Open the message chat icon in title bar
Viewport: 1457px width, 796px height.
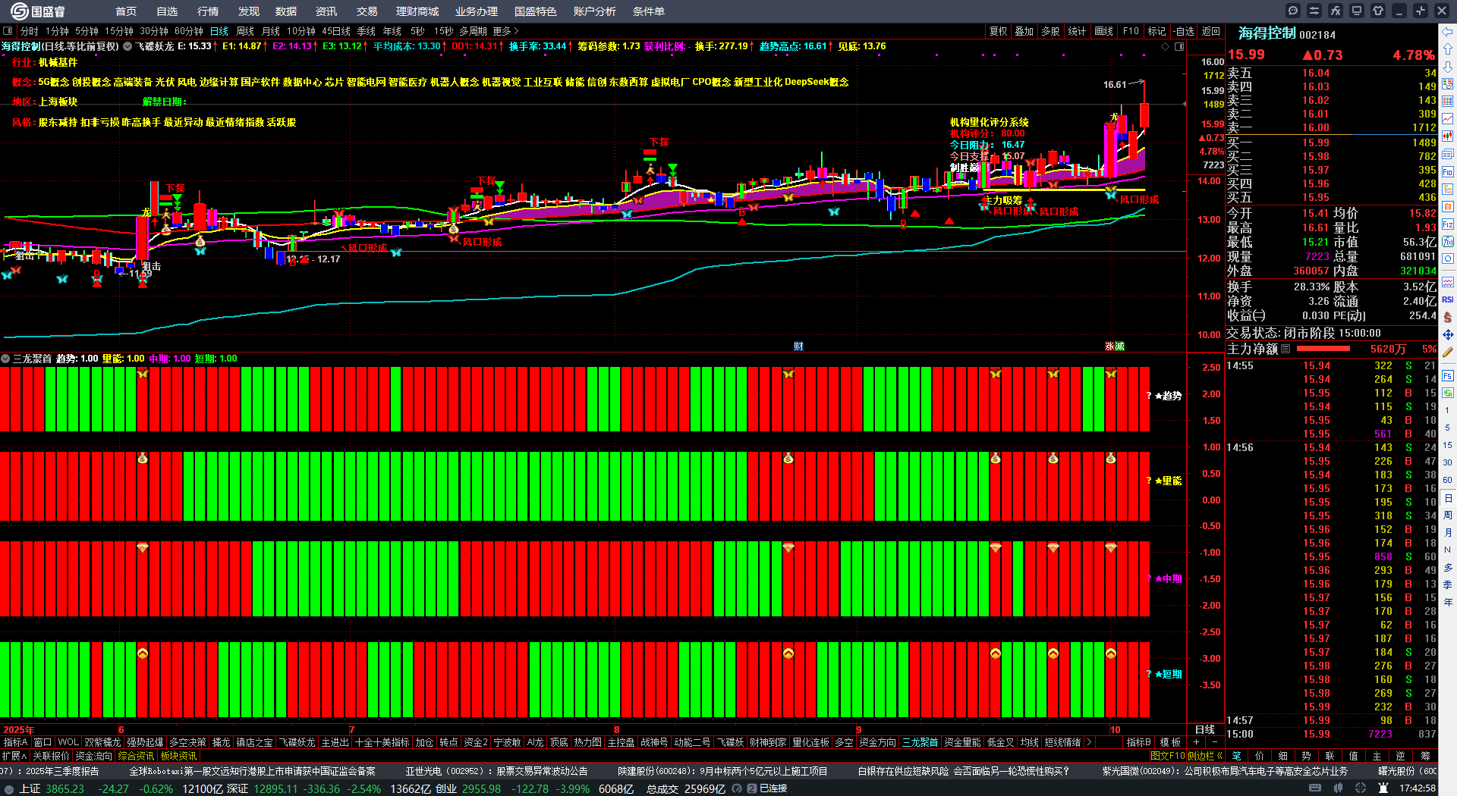tap(1293, 11)
